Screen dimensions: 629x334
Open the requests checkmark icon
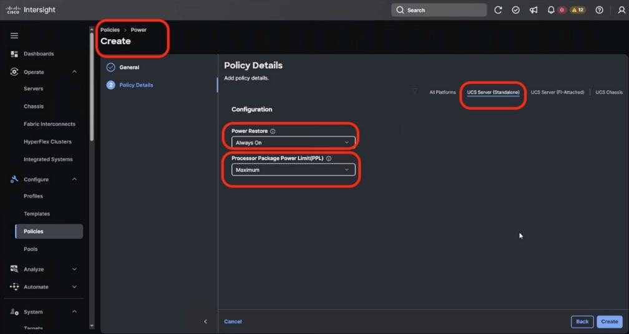516,10
